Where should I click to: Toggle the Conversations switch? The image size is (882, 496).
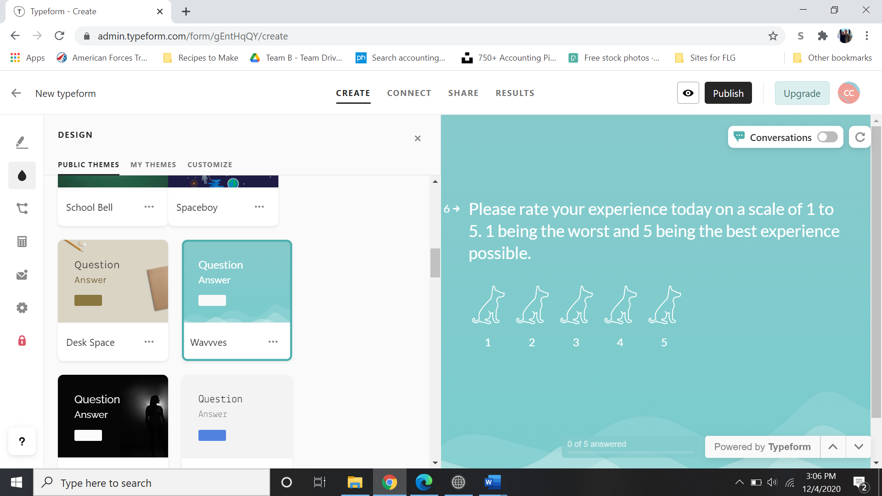point(827,137)
